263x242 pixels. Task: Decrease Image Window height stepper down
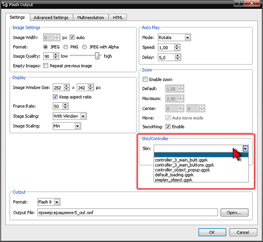pos(90,89)
